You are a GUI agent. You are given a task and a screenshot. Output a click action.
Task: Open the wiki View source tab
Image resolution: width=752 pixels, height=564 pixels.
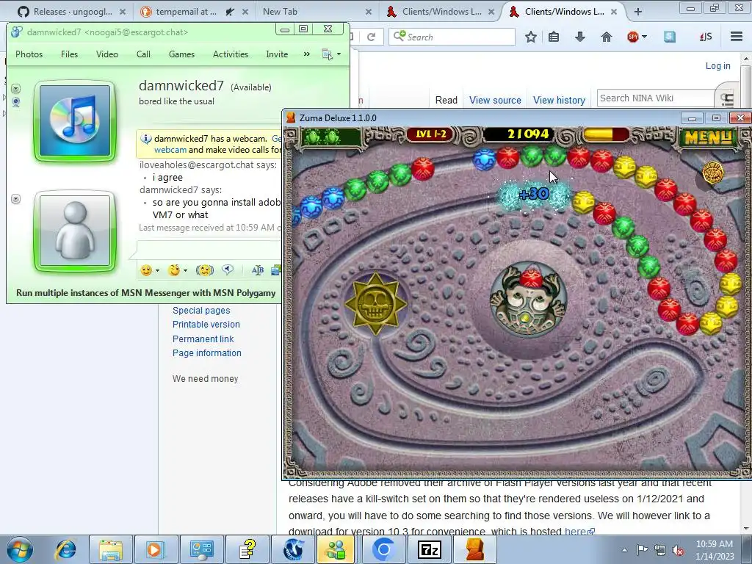pyautogui.click(x=495, y=100)
